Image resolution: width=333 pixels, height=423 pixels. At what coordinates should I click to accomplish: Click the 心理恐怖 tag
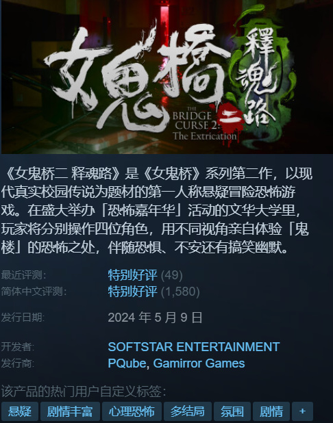pos(132,411)
